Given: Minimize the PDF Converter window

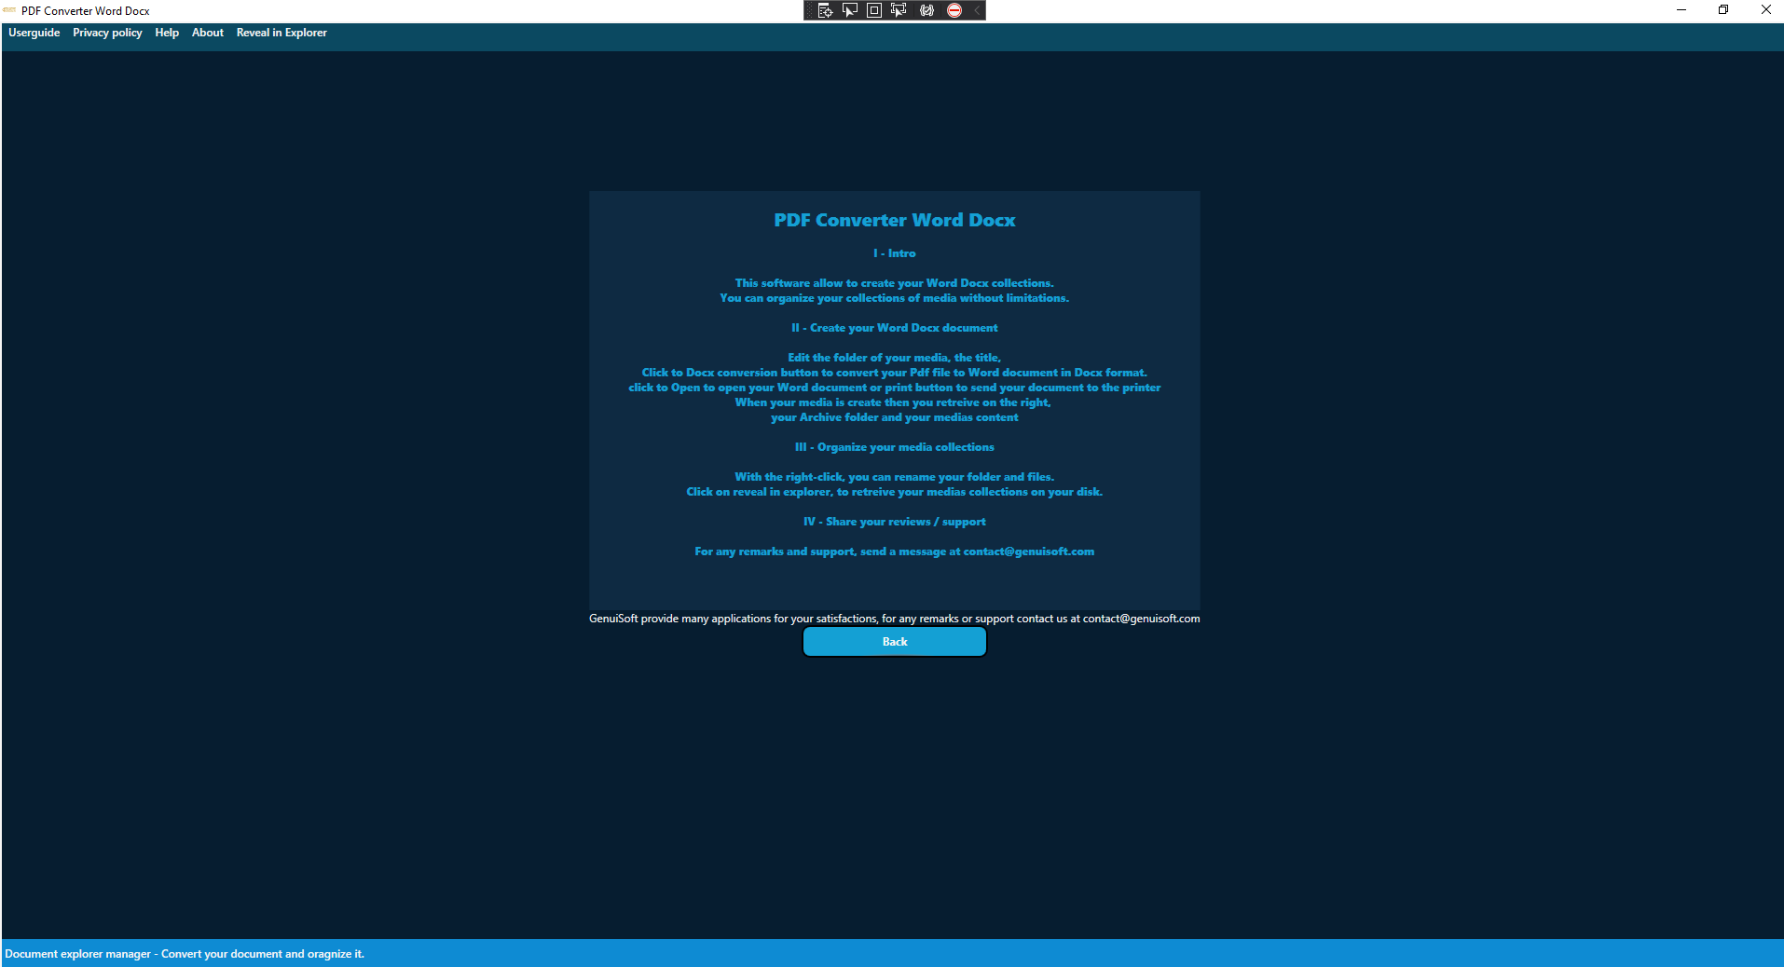Looking at the screenshot, I should pyautogui.click(x=1681, y=10).
